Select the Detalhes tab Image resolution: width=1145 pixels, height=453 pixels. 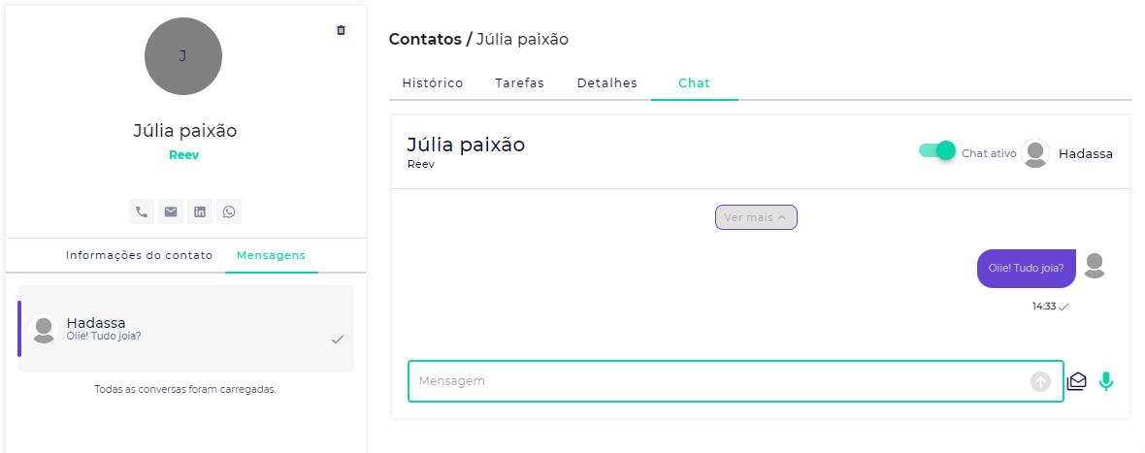(606, 83)
